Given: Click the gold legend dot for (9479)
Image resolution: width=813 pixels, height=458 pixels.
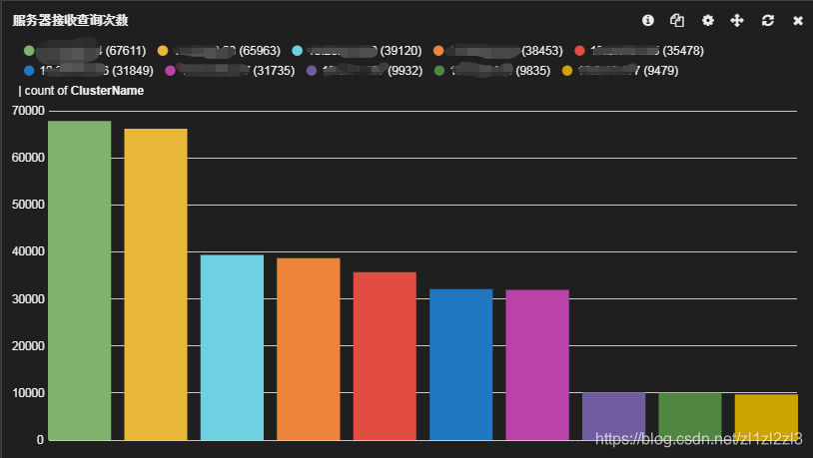Looking at the screenshot, I should coord(567,71).
